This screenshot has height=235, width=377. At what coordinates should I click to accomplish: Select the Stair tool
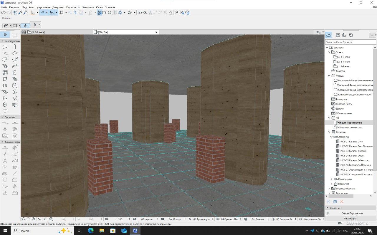point(5,66)
